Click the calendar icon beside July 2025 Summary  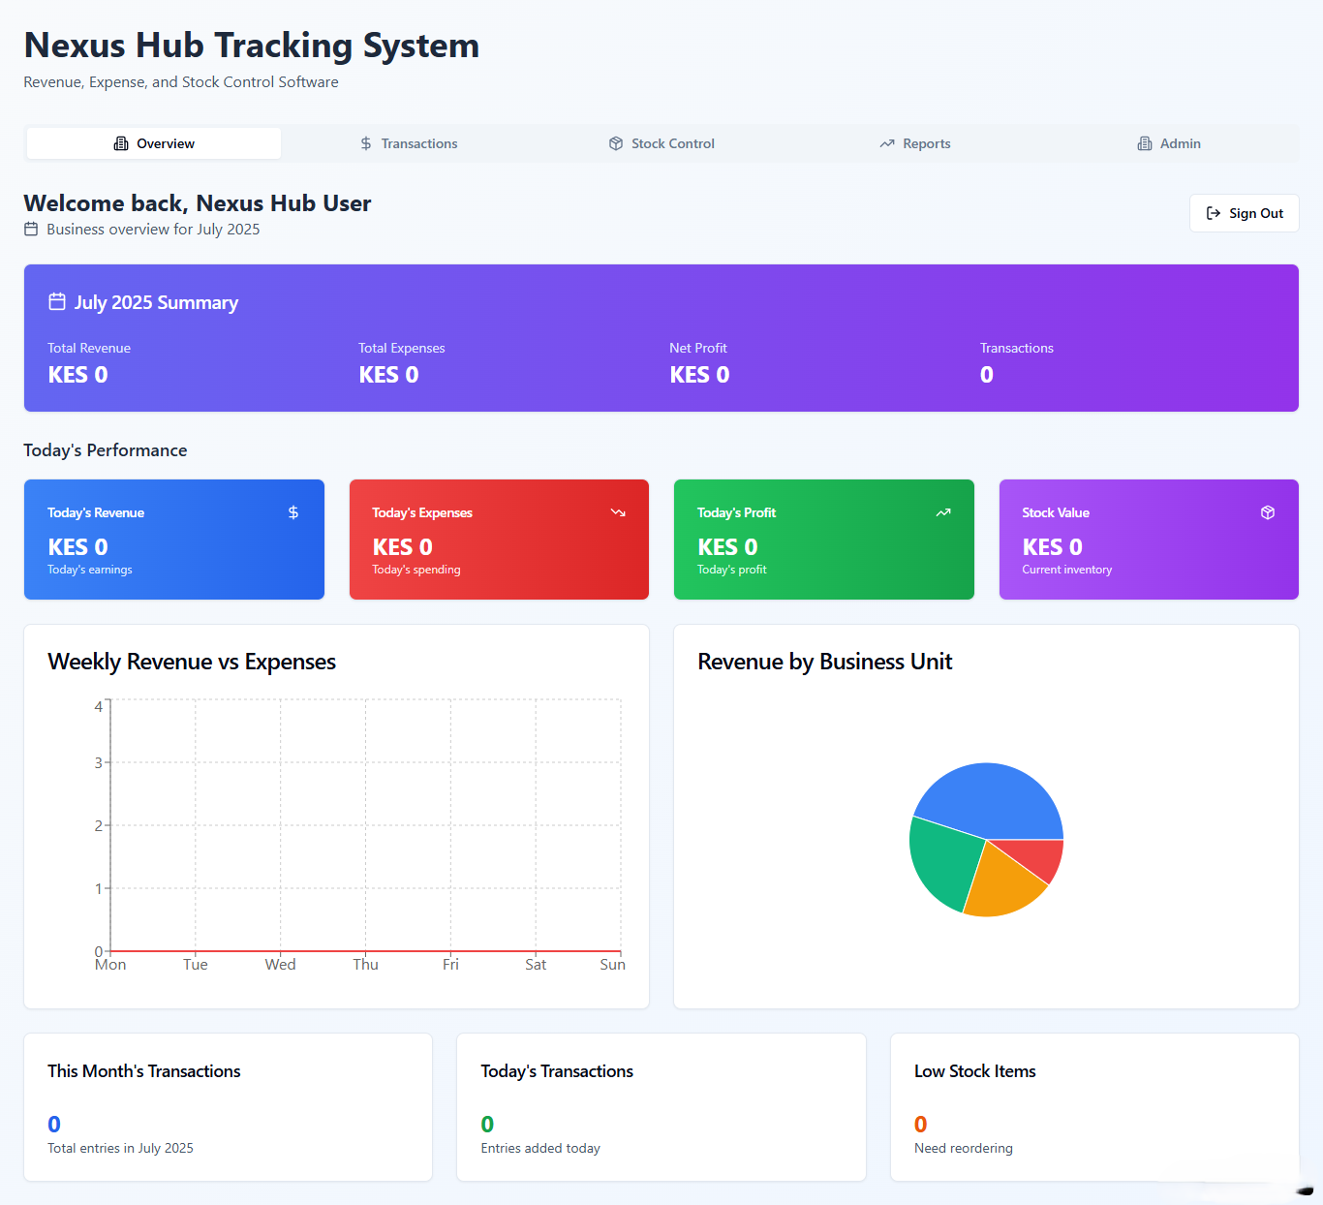[57, 302]
